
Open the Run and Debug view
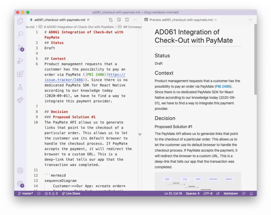point(20,61)
